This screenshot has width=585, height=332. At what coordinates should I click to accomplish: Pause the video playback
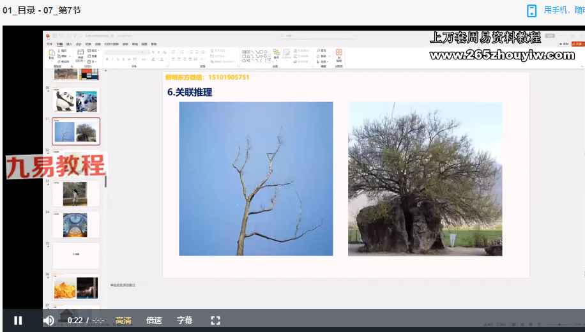18,321
